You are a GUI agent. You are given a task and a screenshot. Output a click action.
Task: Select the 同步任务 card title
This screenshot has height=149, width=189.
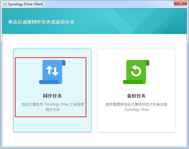point(52,96)
